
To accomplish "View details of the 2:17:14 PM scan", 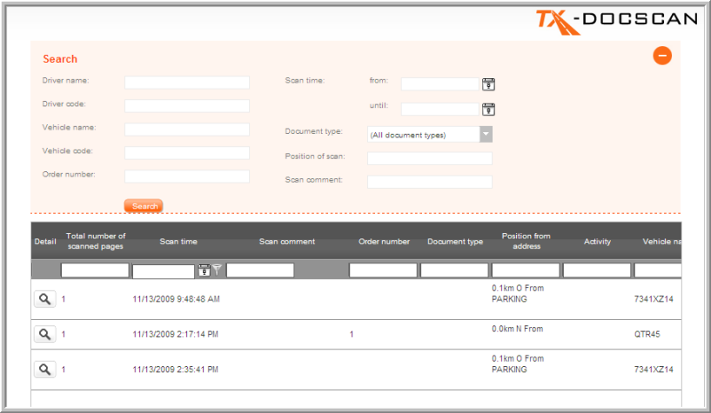I will 44,334.
